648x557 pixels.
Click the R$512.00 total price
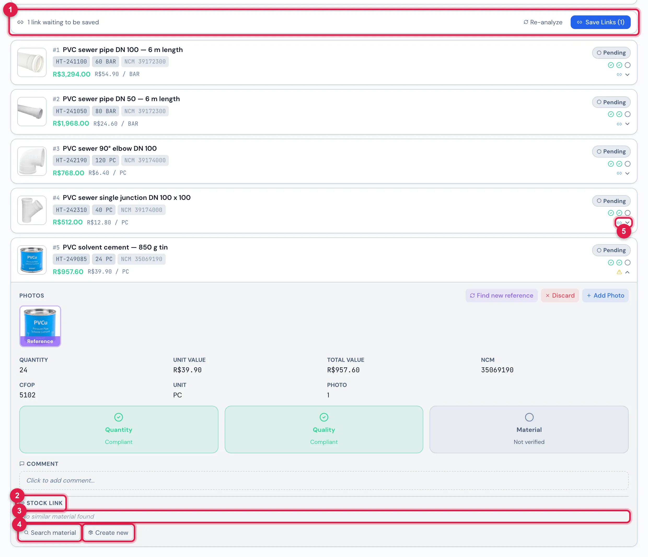(68, 222)
